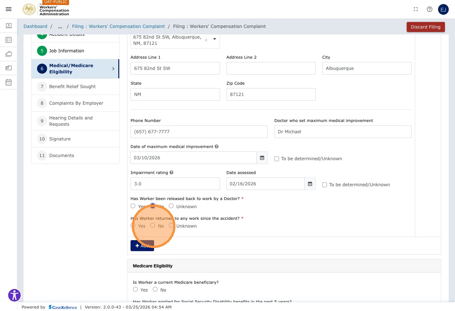
Task: Open step 7 Benefit Relief Sought
Action: point(75,87)
